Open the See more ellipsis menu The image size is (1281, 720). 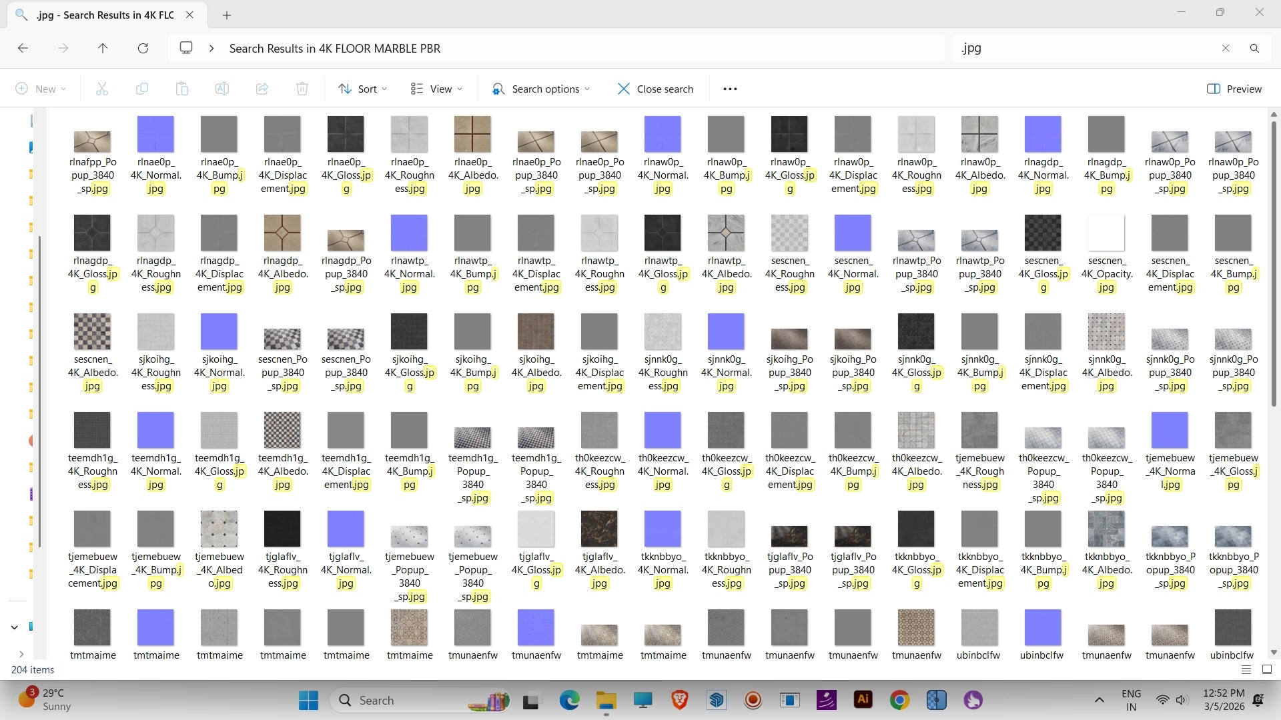click(730, 89)
